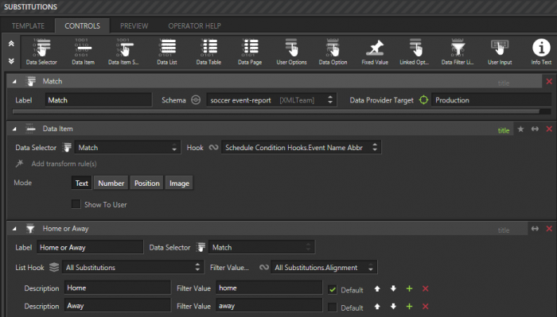Add a Data Option control
This screenshot has width=557, height=317.
tap(333, 52)
